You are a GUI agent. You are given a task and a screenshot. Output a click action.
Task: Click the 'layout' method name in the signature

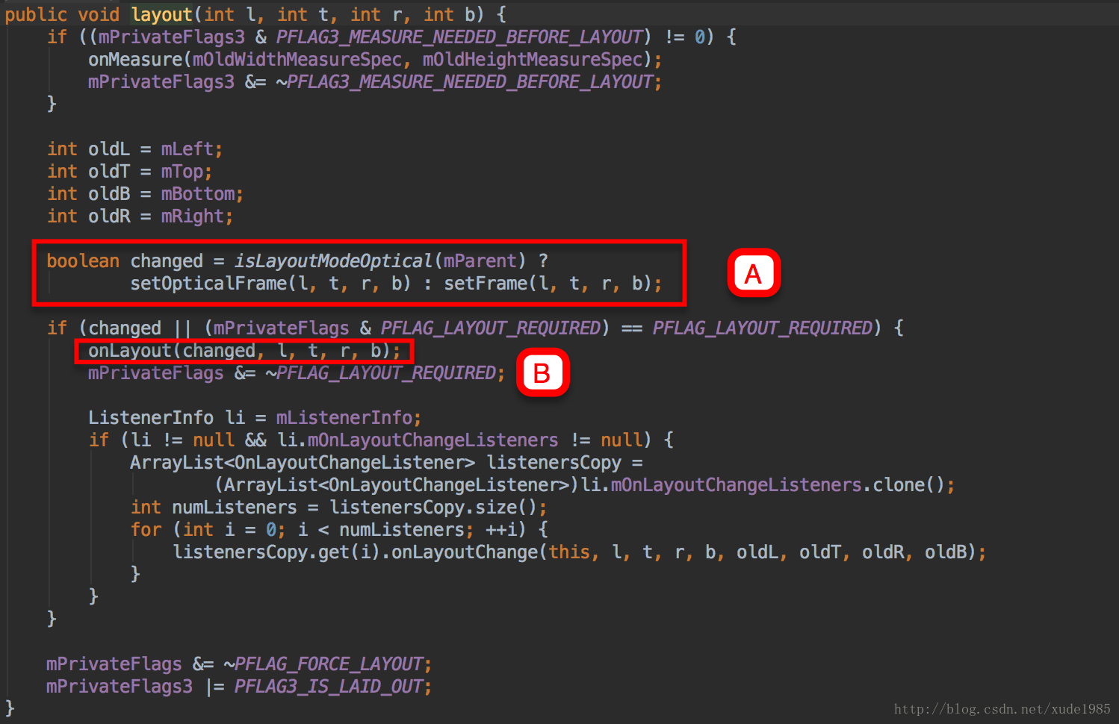click(x=161, y=15)
